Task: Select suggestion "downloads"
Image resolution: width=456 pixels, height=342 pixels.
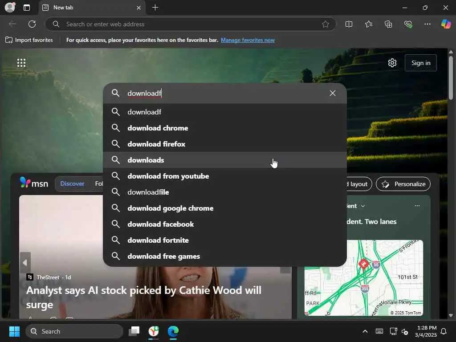Action: (225, 160)
